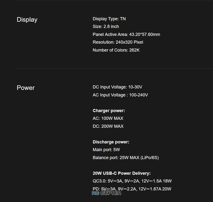The height and width of the screenshot is (202, 213).
Task: Click the Display Type: TN line
Action: pyautogui.click(x=109, y=19)
